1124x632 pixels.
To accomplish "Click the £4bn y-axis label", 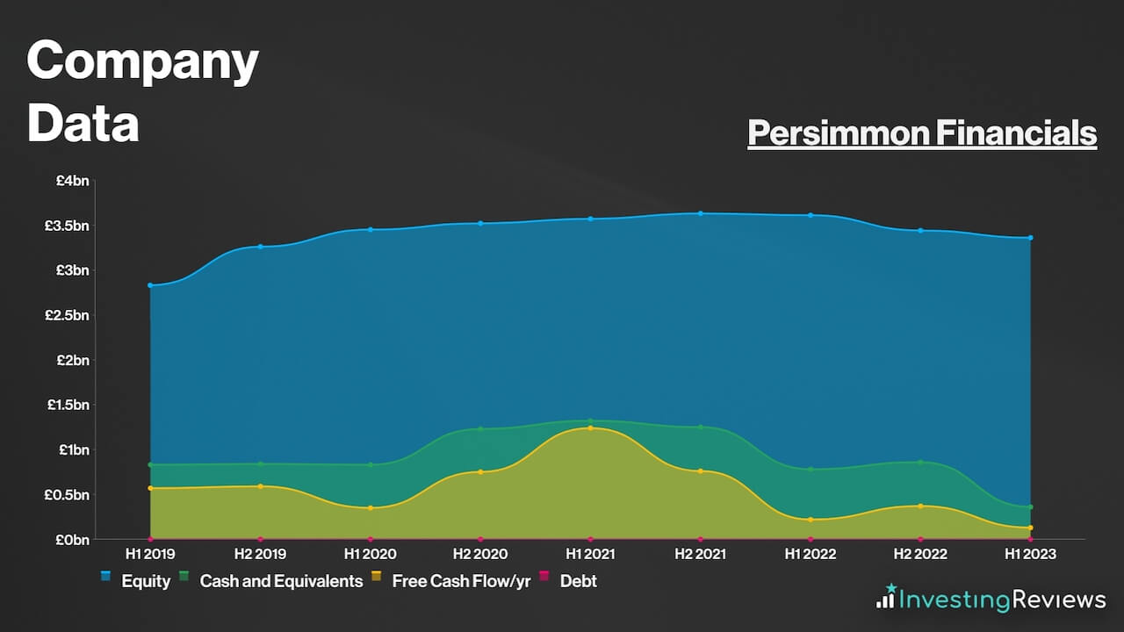I will click(73, 181).
